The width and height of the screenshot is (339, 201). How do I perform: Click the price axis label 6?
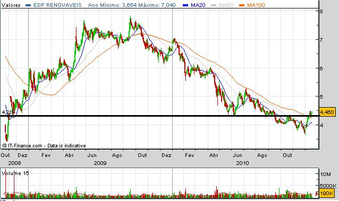click(321, 68)
